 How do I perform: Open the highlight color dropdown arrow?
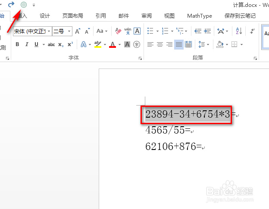(105, 44)
